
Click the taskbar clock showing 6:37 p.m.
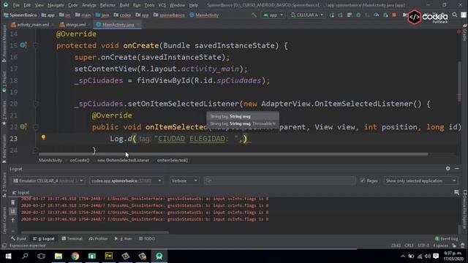point(453,256)
